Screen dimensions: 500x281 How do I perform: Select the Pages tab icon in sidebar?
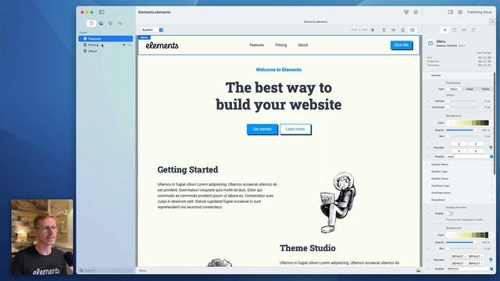(x=91, y=23)
